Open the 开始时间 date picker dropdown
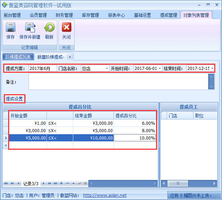The height and width of the screenshot is (200, 222). click(160, 69)
